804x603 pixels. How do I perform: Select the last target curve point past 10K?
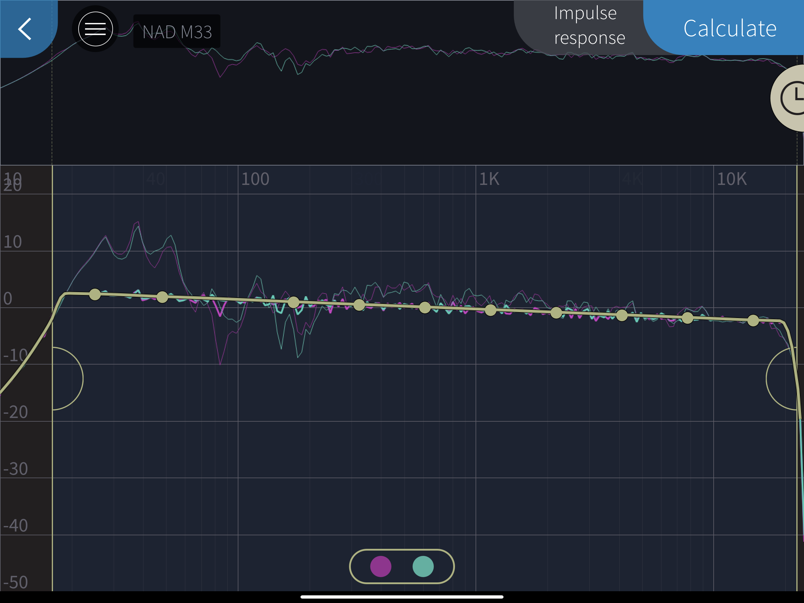[753, 320]
